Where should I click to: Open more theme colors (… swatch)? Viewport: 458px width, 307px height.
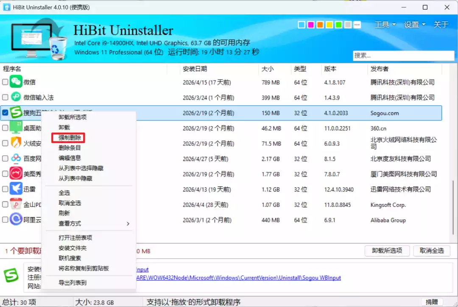point(357,25)
